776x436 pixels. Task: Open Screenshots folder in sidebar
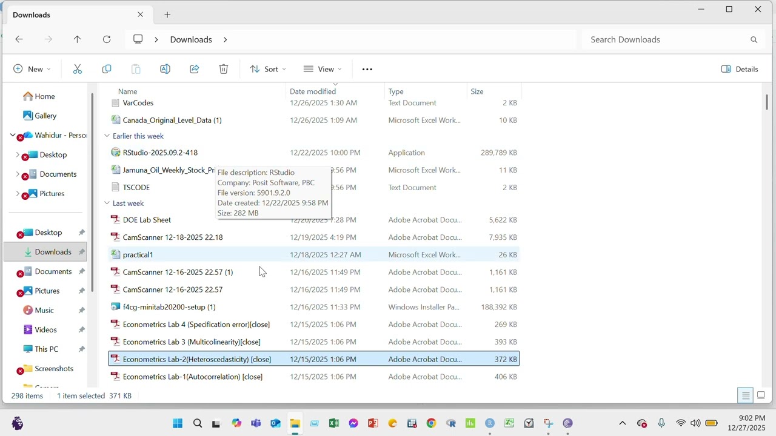pos(54,368)
